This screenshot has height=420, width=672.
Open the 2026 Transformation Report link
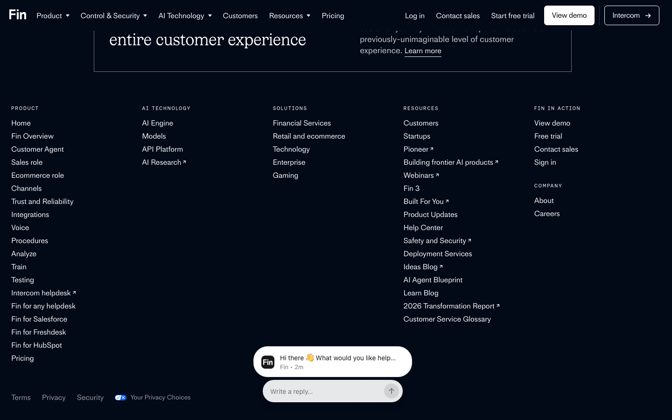(x=451, y=306)
